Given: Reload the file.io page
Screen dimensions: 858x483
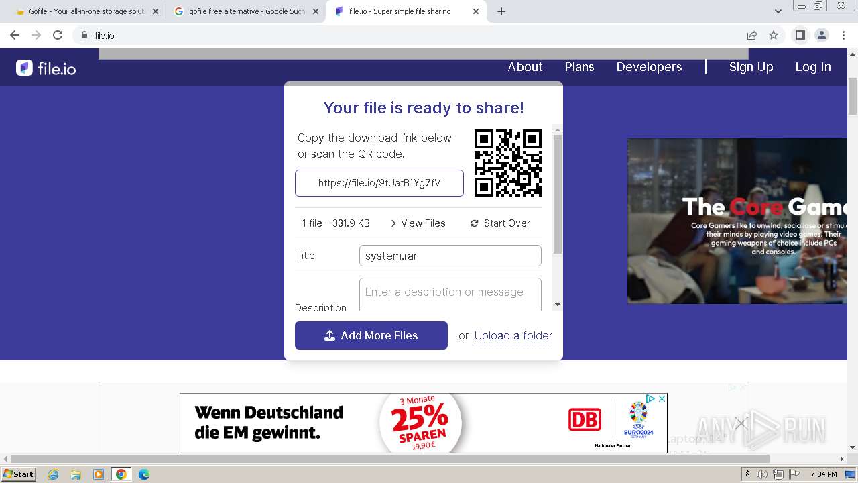Looking at the screenshot, I should (58, 35).
